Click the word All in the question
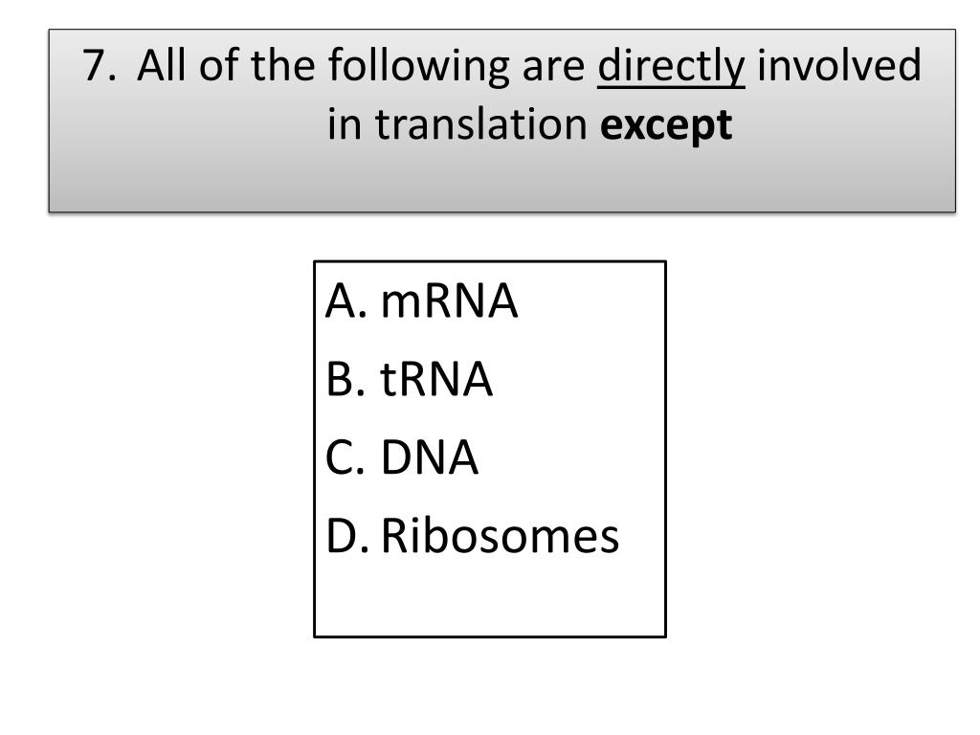980x735 pixels. 162,64
